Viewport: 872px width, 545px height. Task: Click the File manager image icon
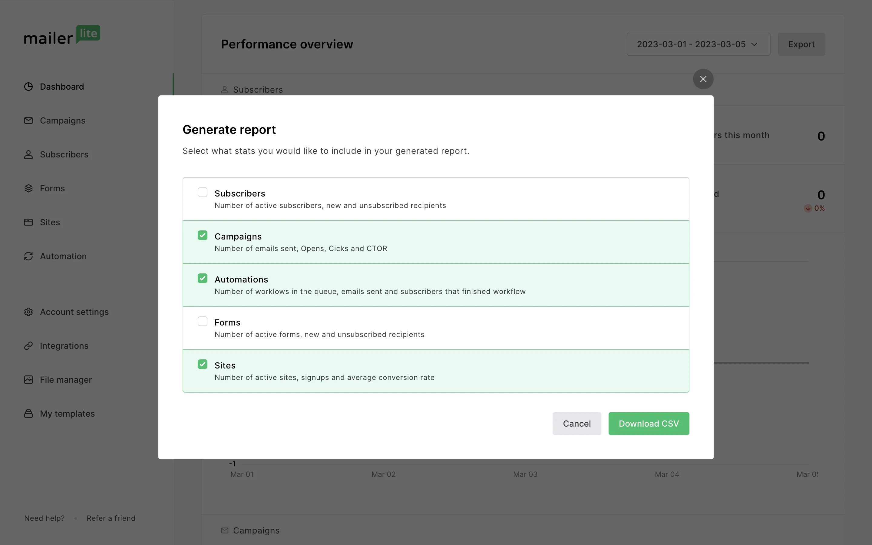pyautogui.click(x=28, y=380)
